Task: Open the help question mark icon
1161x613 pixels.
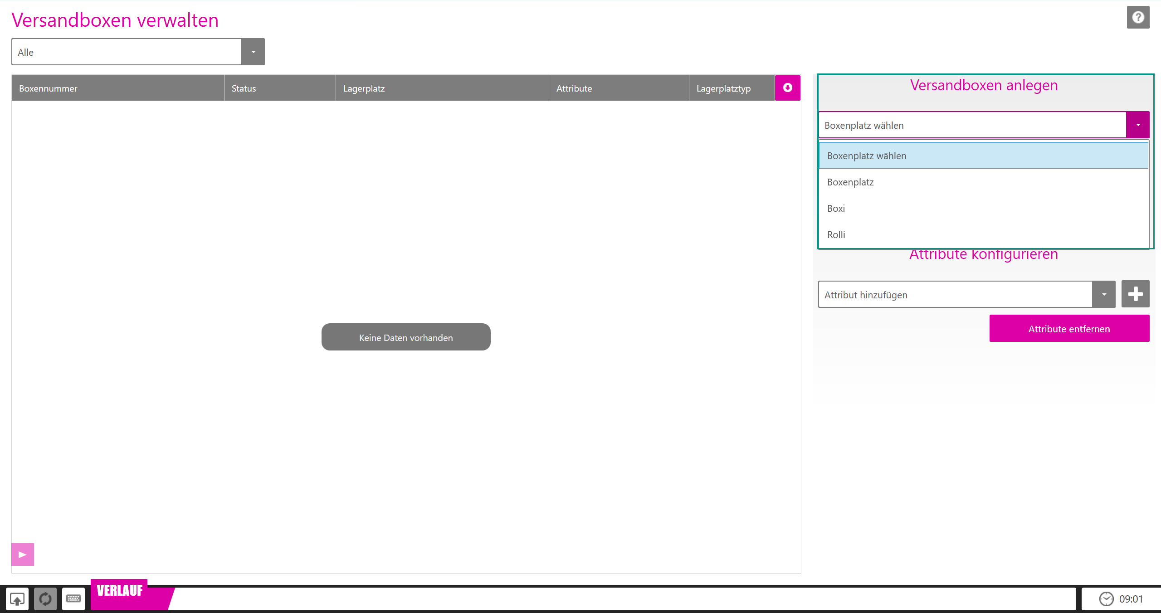Action: [x=1137, y=18]
